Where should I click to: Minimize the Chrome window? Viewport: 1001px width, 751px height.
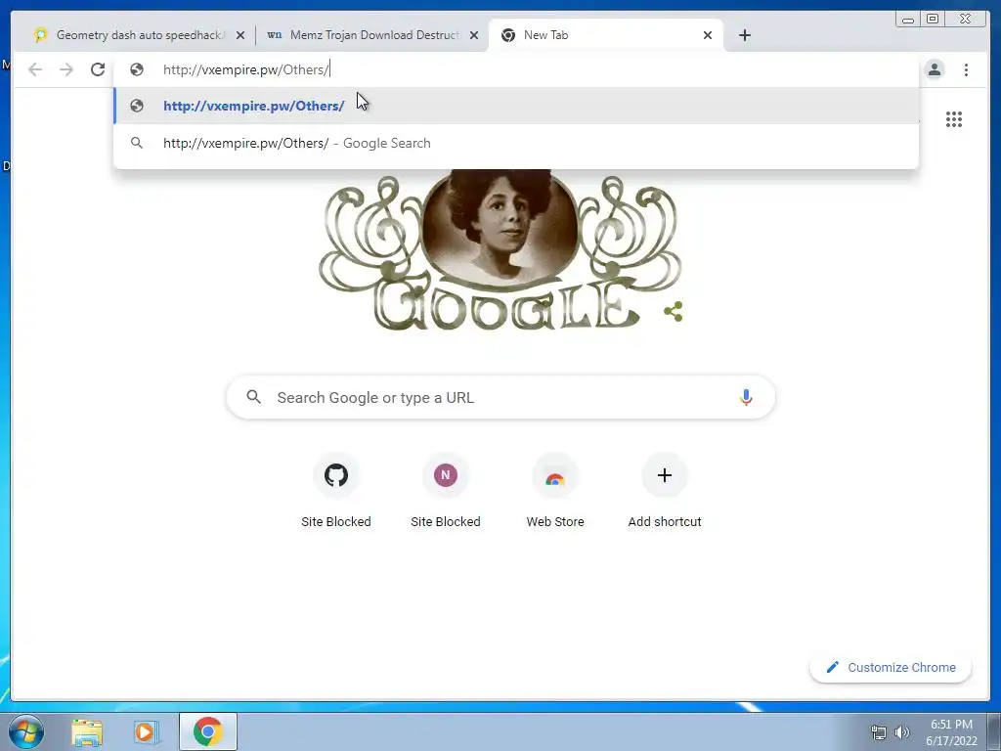tap(908, 20)
